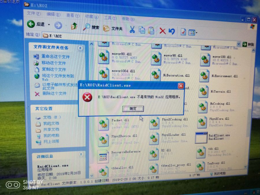Viewport: 260px width, 195px height.
Task: Select the Packet.dll file icon
Action: click(x=103, y=124)
